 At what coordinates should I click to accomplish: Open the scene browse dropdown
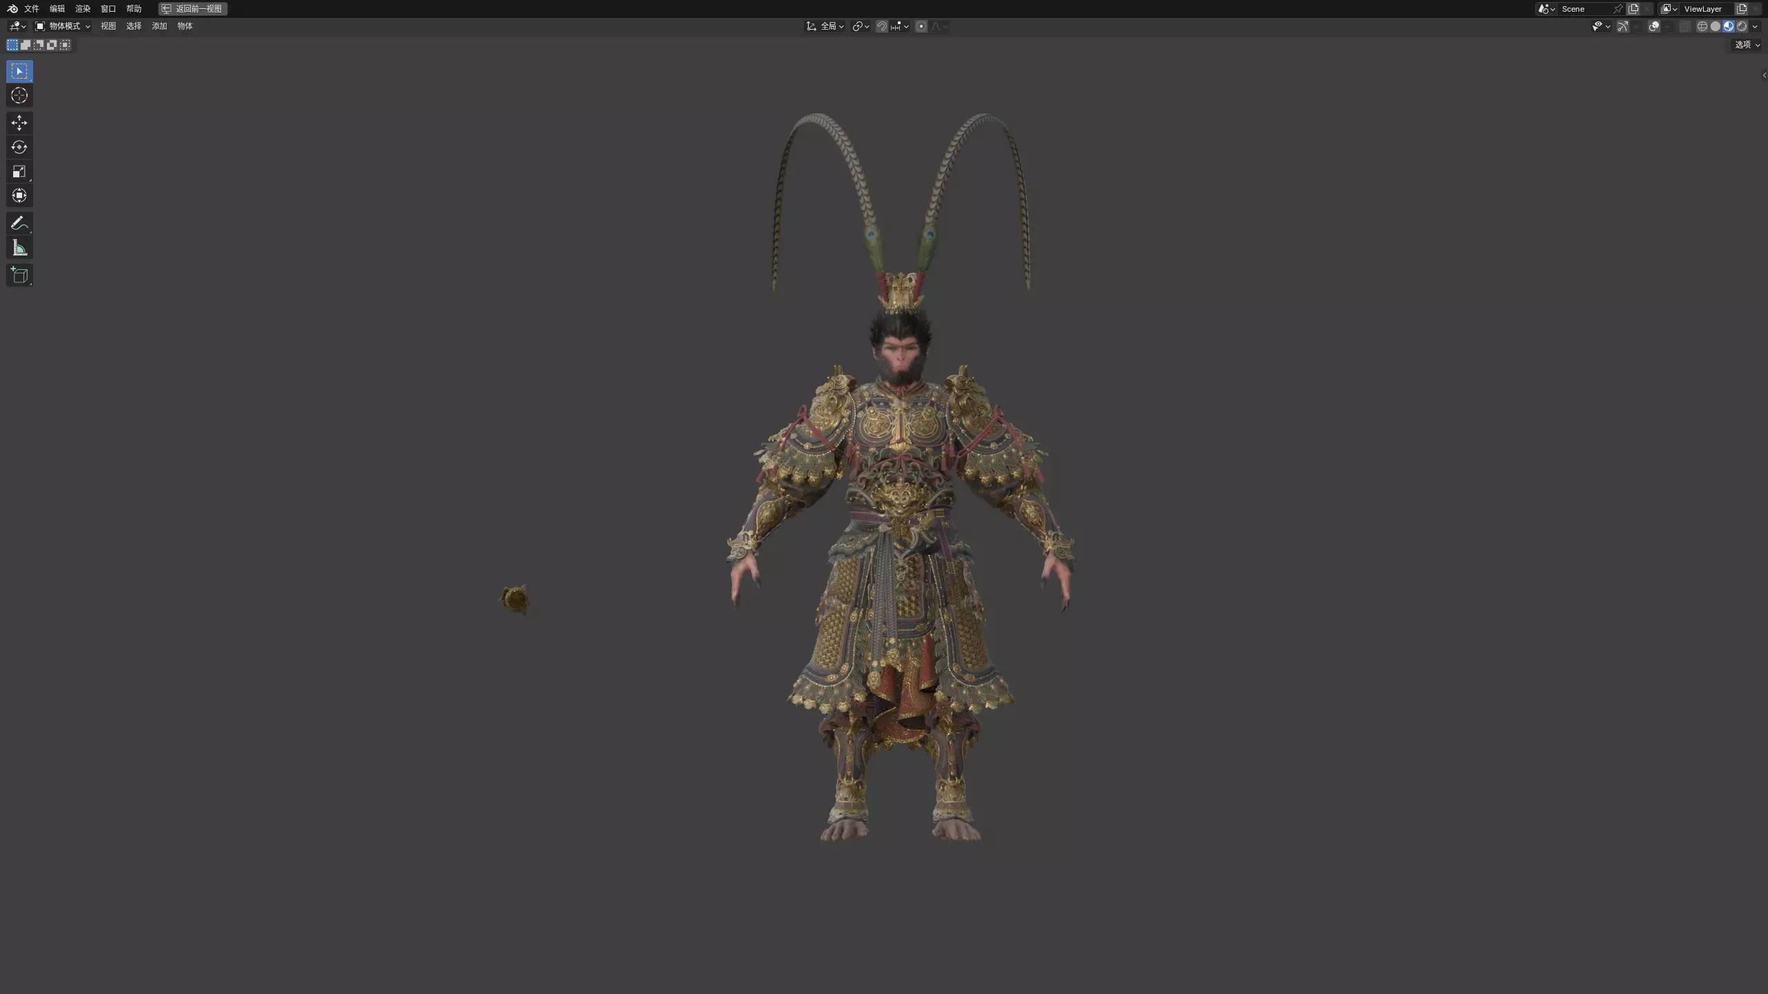[x=1546, y=9]
